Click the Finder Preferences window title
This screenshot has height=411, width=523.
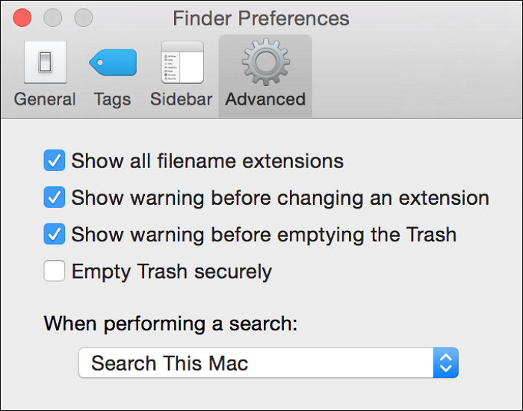click(261, 17)
